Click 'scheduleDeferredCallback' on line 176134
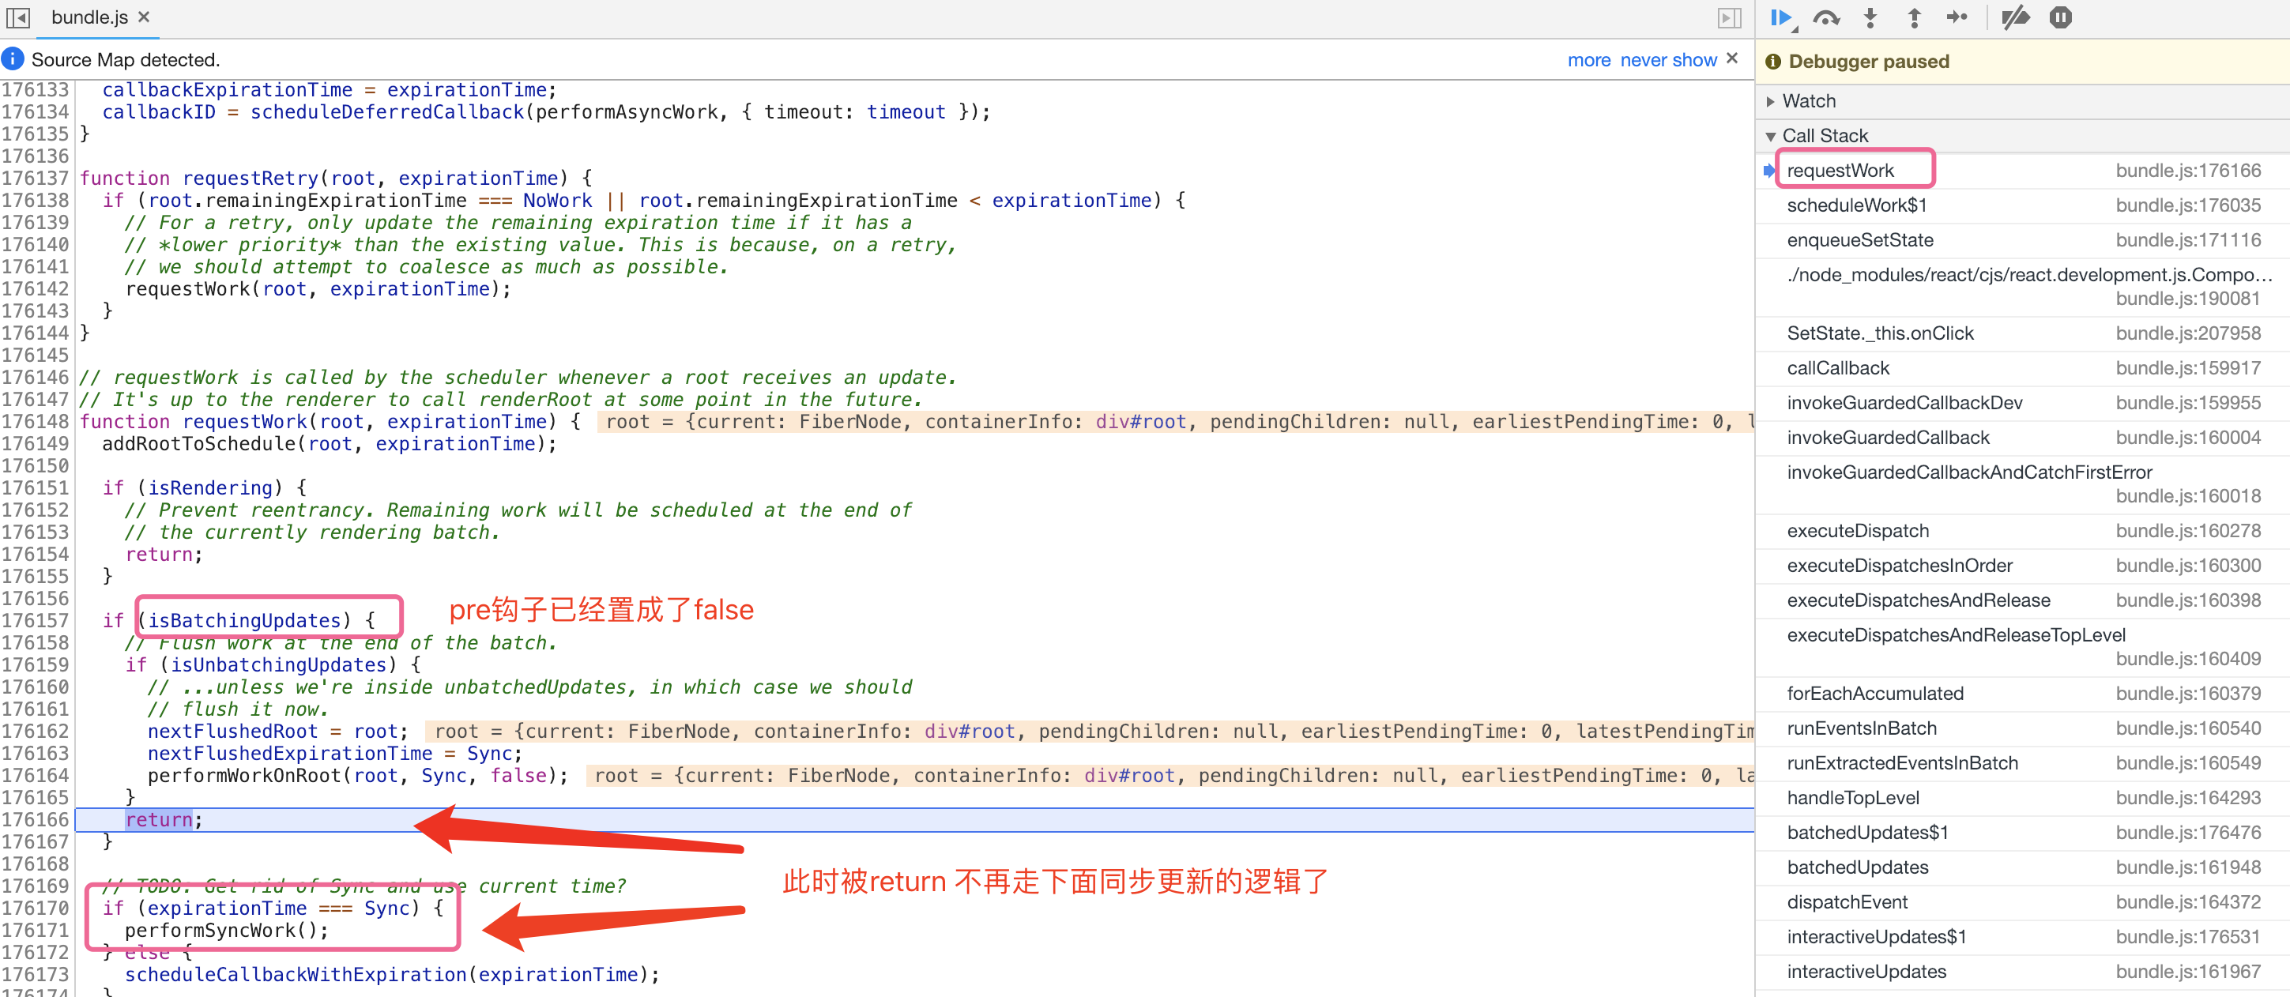The width and height of the screenshot is (2290, 997). pos(386,112)
